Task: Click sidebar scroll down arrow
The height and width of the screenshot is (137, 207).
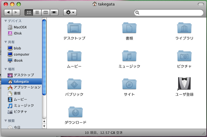Action: pyautogui.click(x=44, y=126)
